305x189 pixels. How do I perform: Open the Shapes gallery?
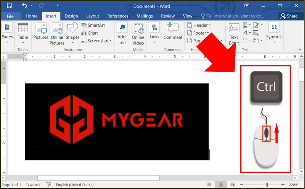(x=72, y=33)
